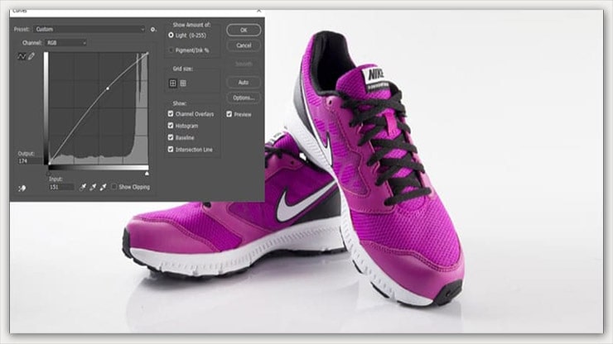Uncheck the Histogram checkbox
Screen dimensions: 613x344
click(x=171, y=126)
